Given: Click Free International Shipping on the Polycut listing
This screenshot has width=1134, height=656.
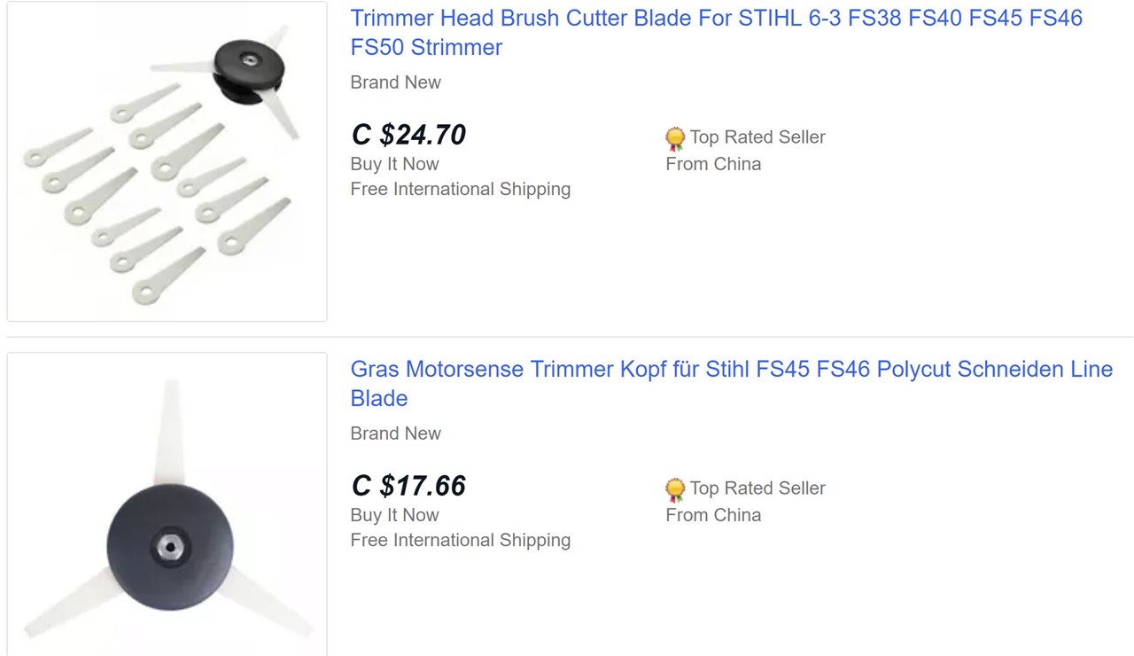Looking at the screenshot, I should 461,540.
